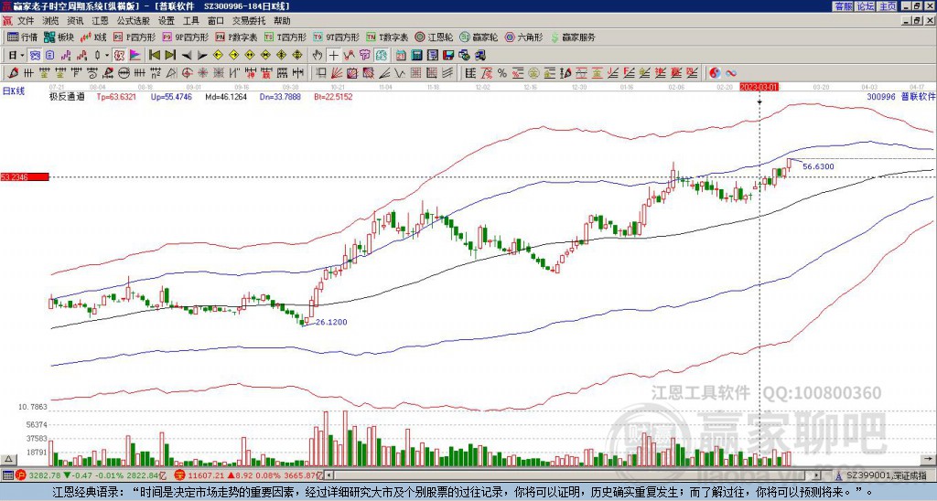Screen dimensions: 937x501
Task: Click the 2023-03-01 date marker
Action: [x=759, y=87]
